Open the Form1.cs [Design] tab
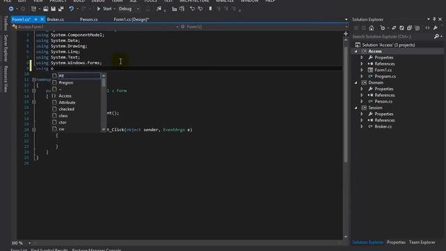The width and height of the screenshot is (446, 251). (131, 20)
